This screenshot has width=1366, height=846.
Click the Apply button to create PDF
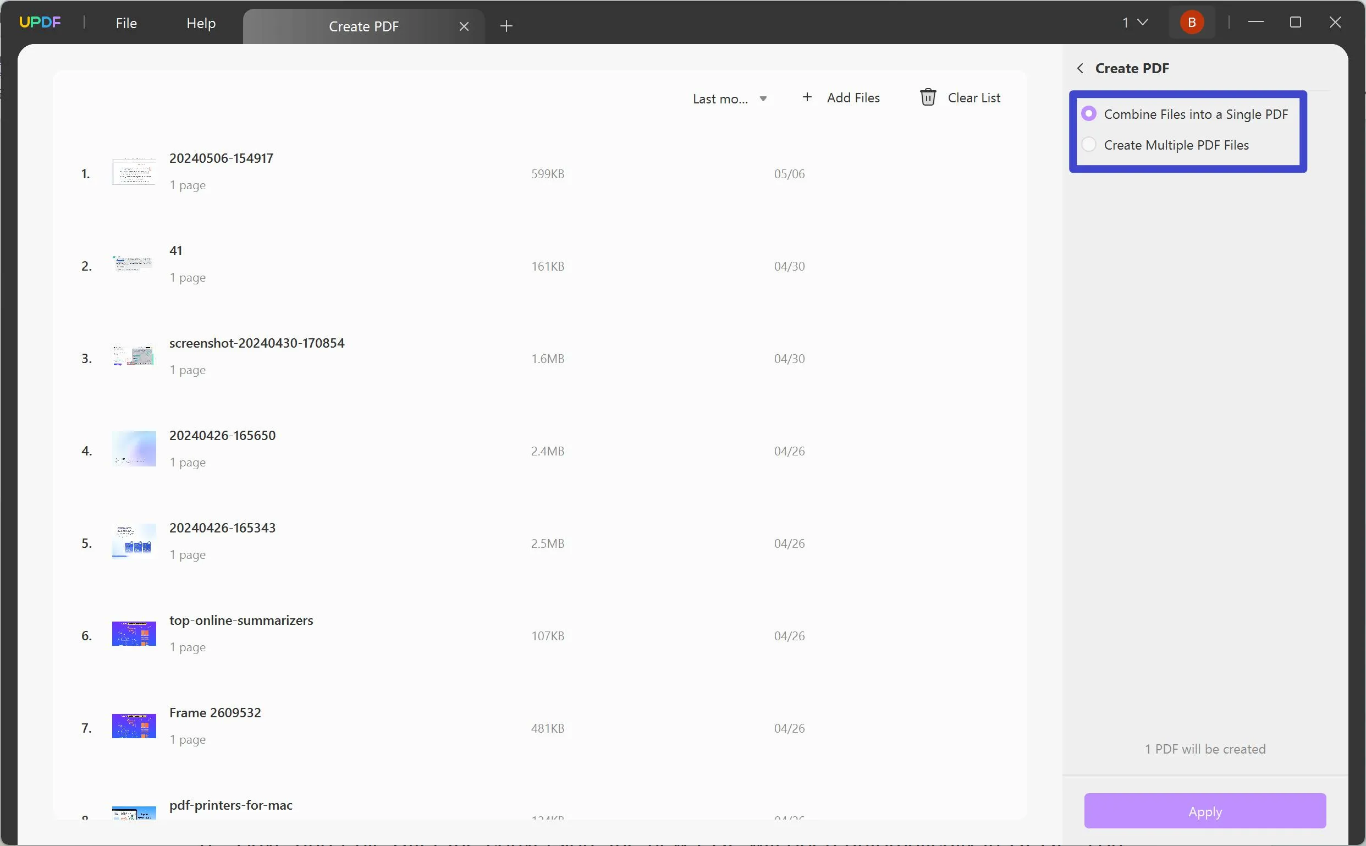click(1205, 811)
